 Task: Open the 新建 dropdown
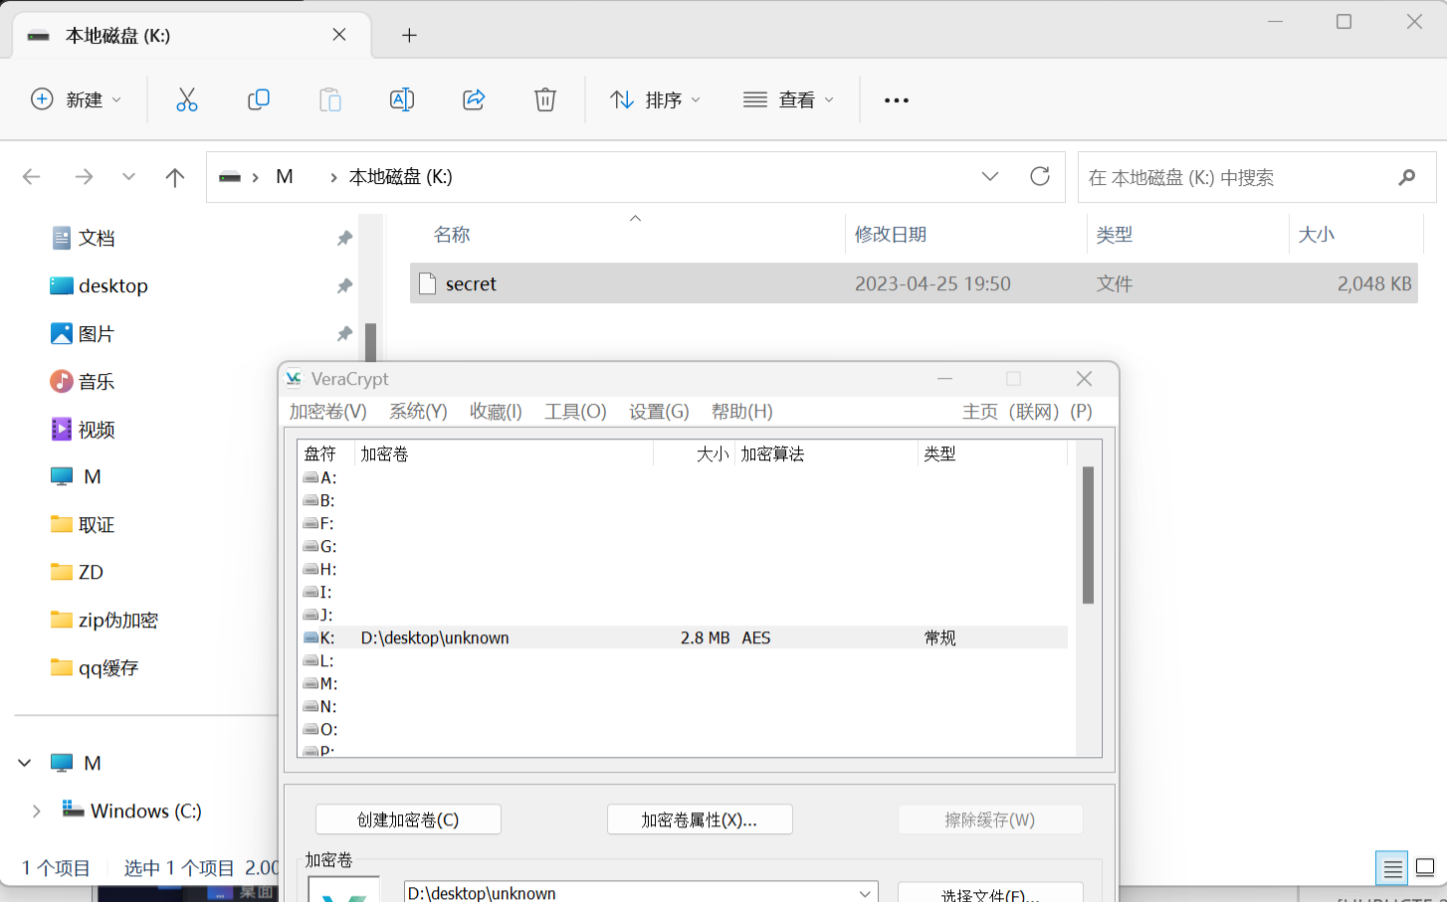click(77, 99)
